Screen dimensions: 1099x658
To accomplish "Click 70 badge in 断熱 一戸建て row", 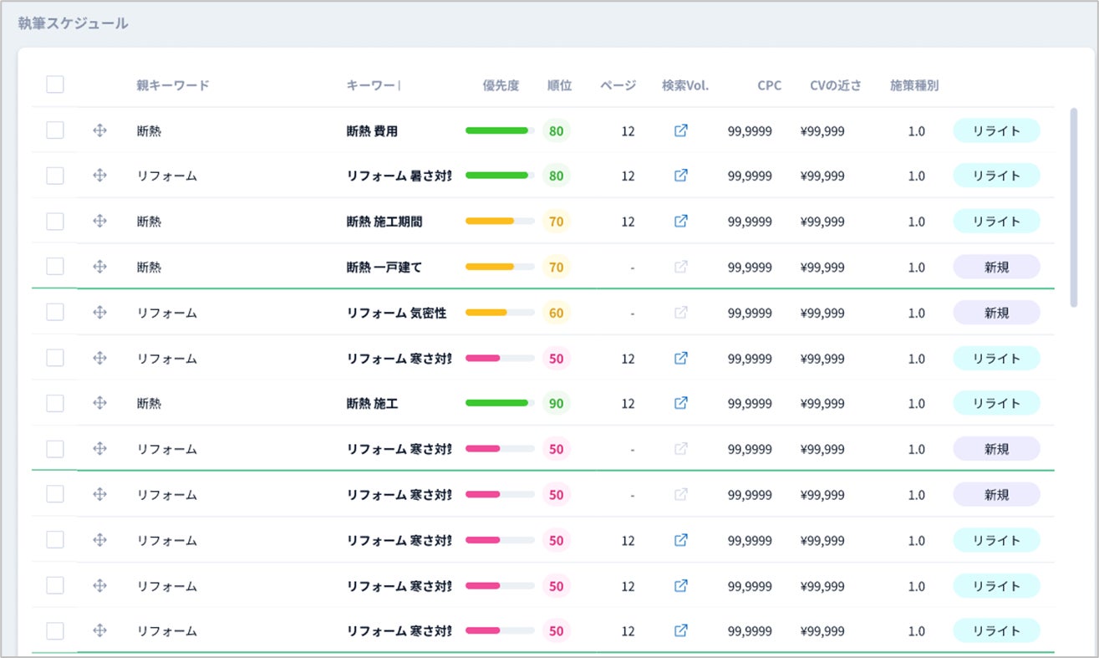I will pyautogui.click(x=556, y=267).
